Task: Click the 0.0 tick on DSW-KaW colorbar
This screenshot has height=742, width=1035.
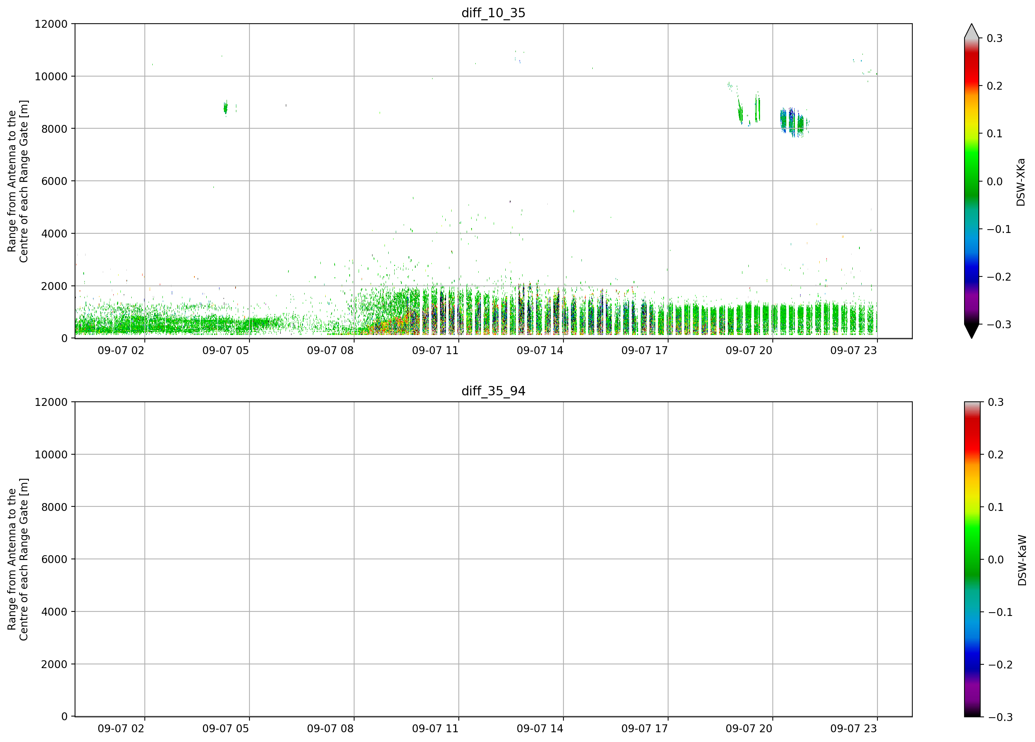Action: click(995, 559)
